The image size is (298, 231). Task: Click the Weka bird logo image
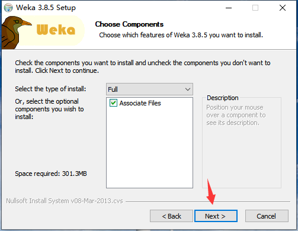pos(16,33)
